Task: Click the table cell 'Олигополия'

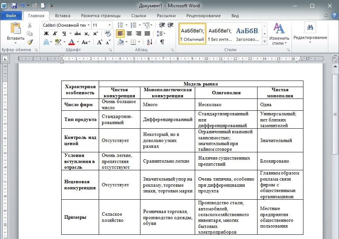Action: click(226, 93)
